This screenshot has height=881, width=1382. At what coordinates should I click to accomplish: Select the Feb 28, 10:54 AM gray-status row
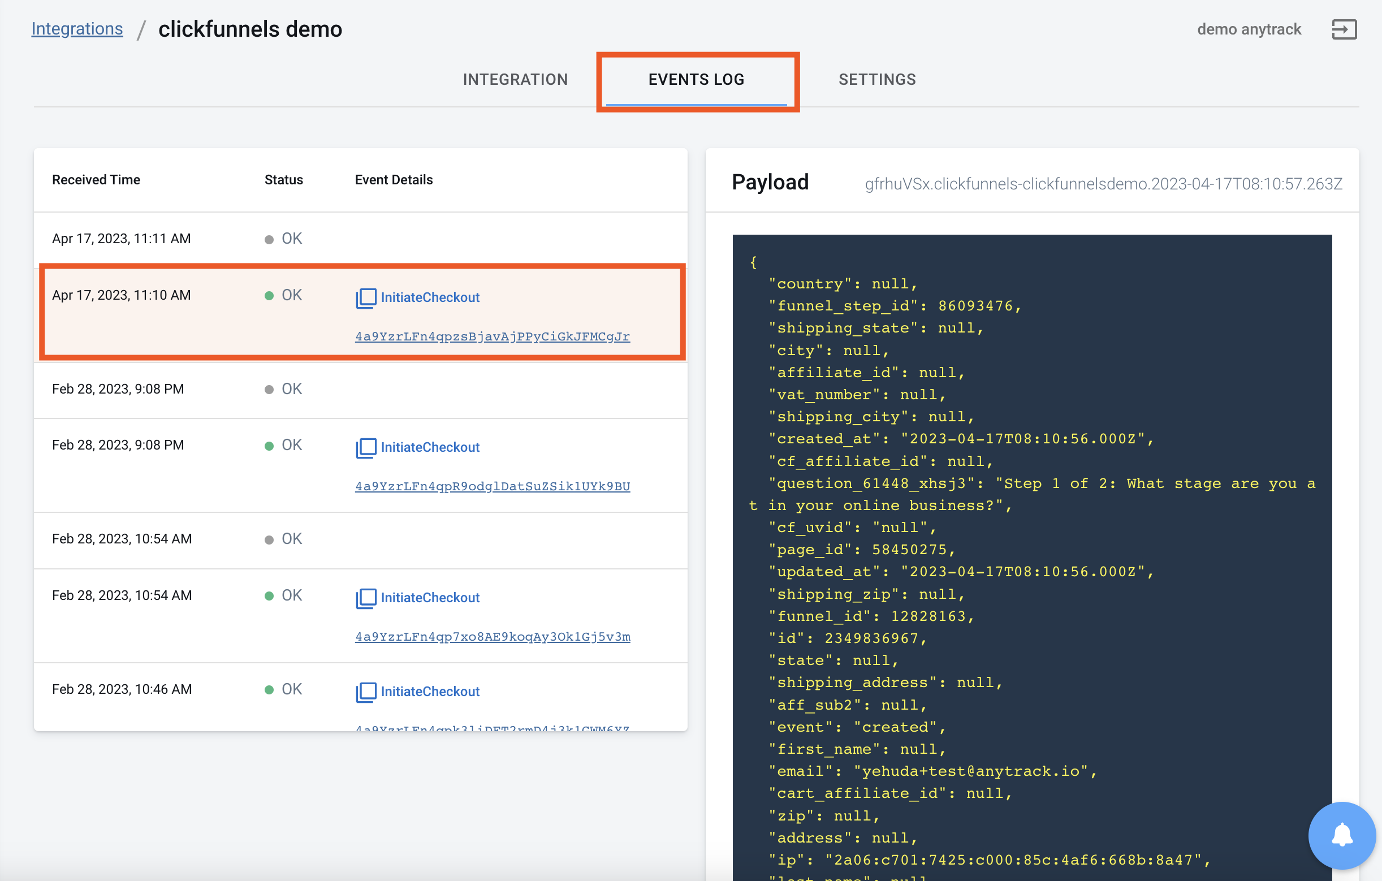122,539
